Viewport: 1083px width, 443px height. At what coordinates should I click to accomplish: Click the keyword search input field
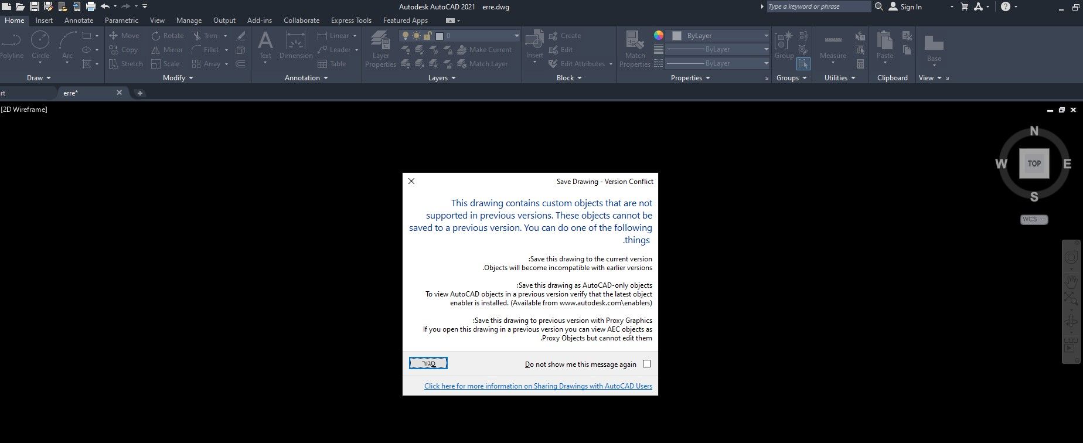pos(819,6)
